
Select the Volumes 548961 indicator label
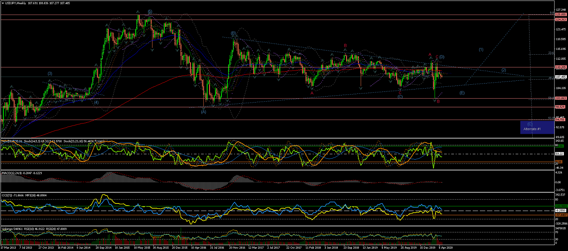pyautogui.click(x=12, y=228)
